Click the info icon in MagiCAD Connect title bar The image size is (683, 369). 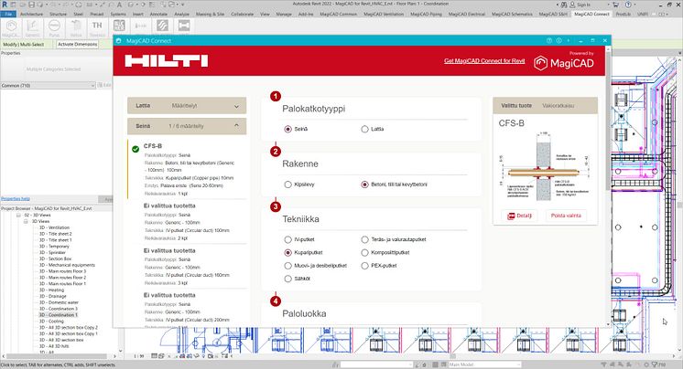[x=558, y=40]
